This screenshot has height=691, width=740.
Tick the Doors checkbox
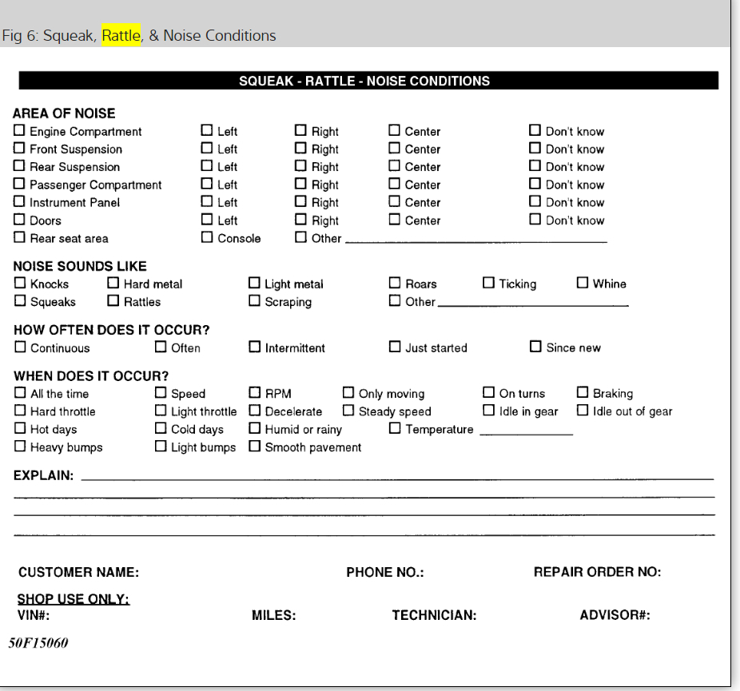19,220
